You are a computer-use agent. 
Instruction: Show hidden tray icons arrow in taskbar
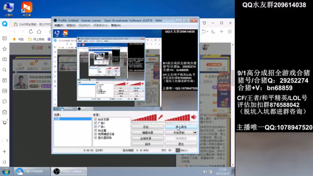click(x=199, y=172)
